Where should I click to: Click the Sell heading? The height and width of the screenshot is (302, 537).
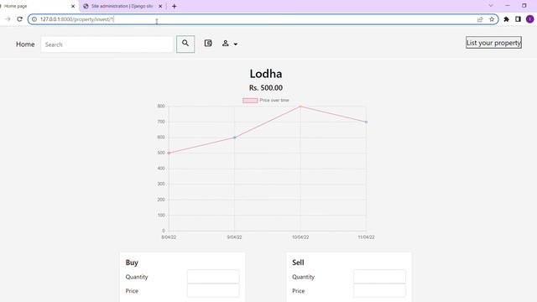point(298,263)
